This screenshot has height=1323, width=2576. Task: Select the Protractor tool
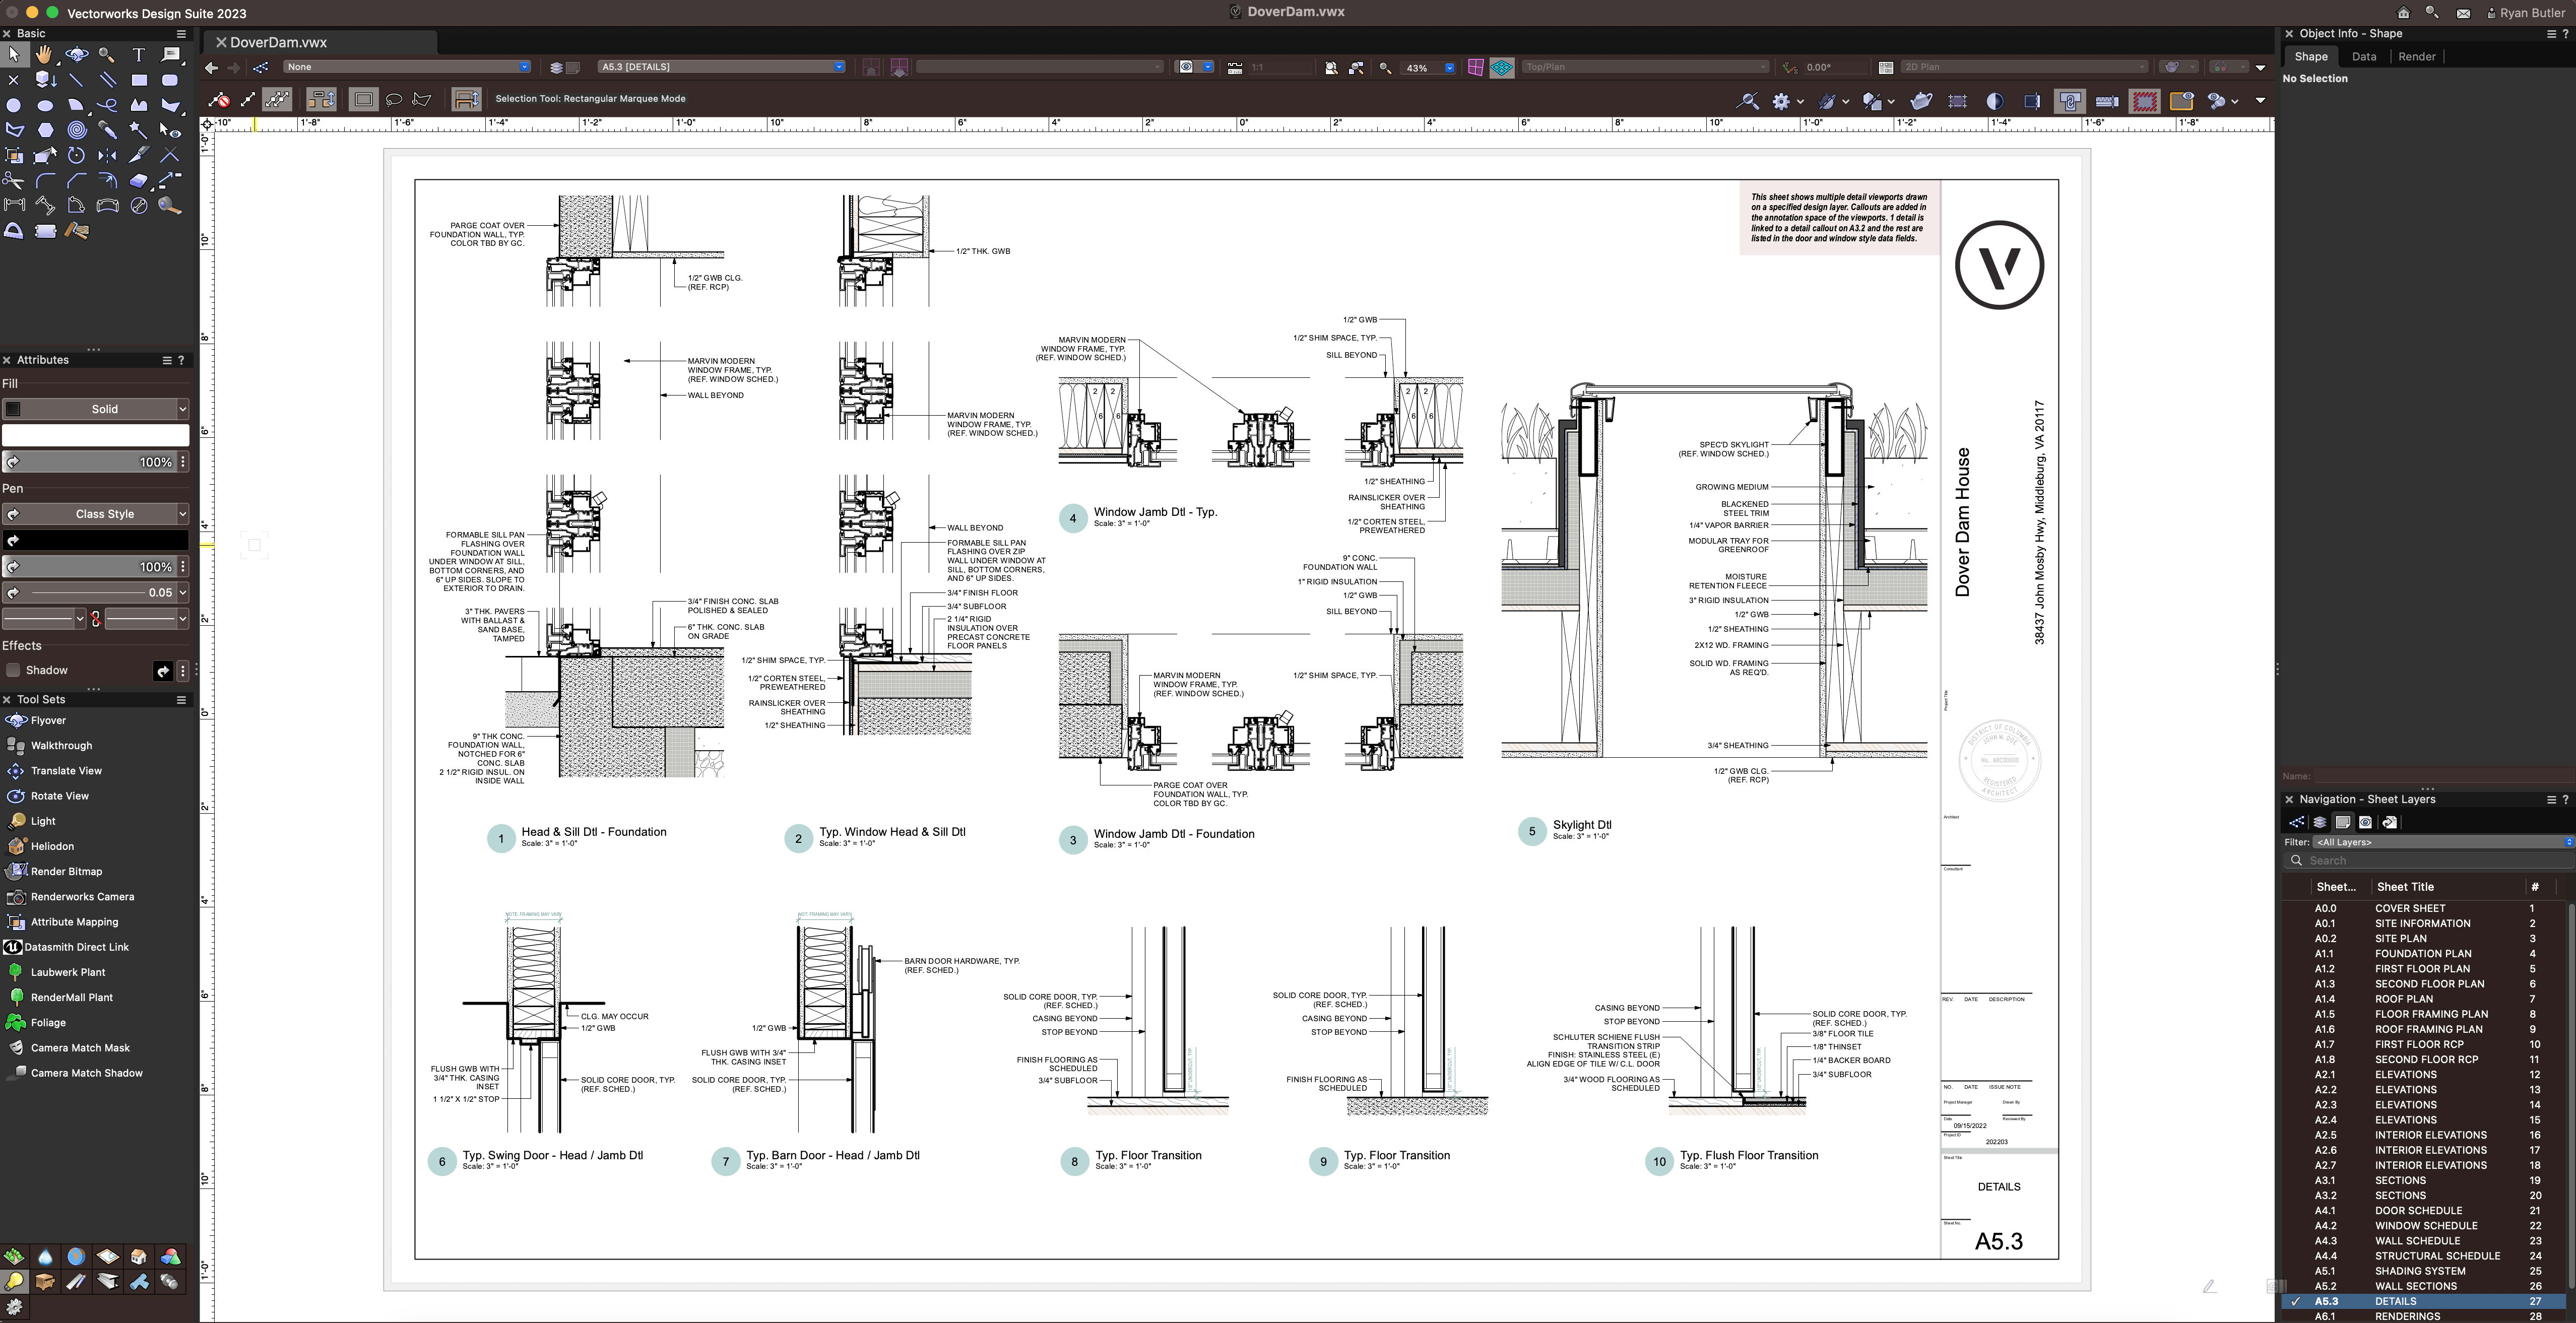(x=13, y=231)
